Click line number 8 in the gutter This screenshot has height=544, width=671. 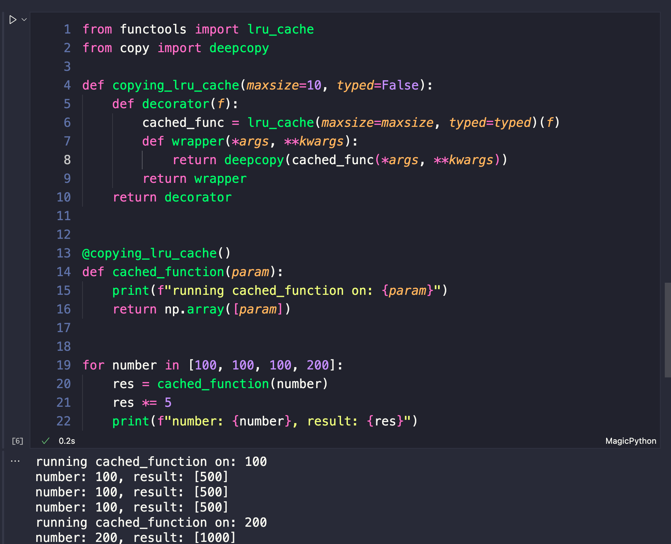(67, 160)
